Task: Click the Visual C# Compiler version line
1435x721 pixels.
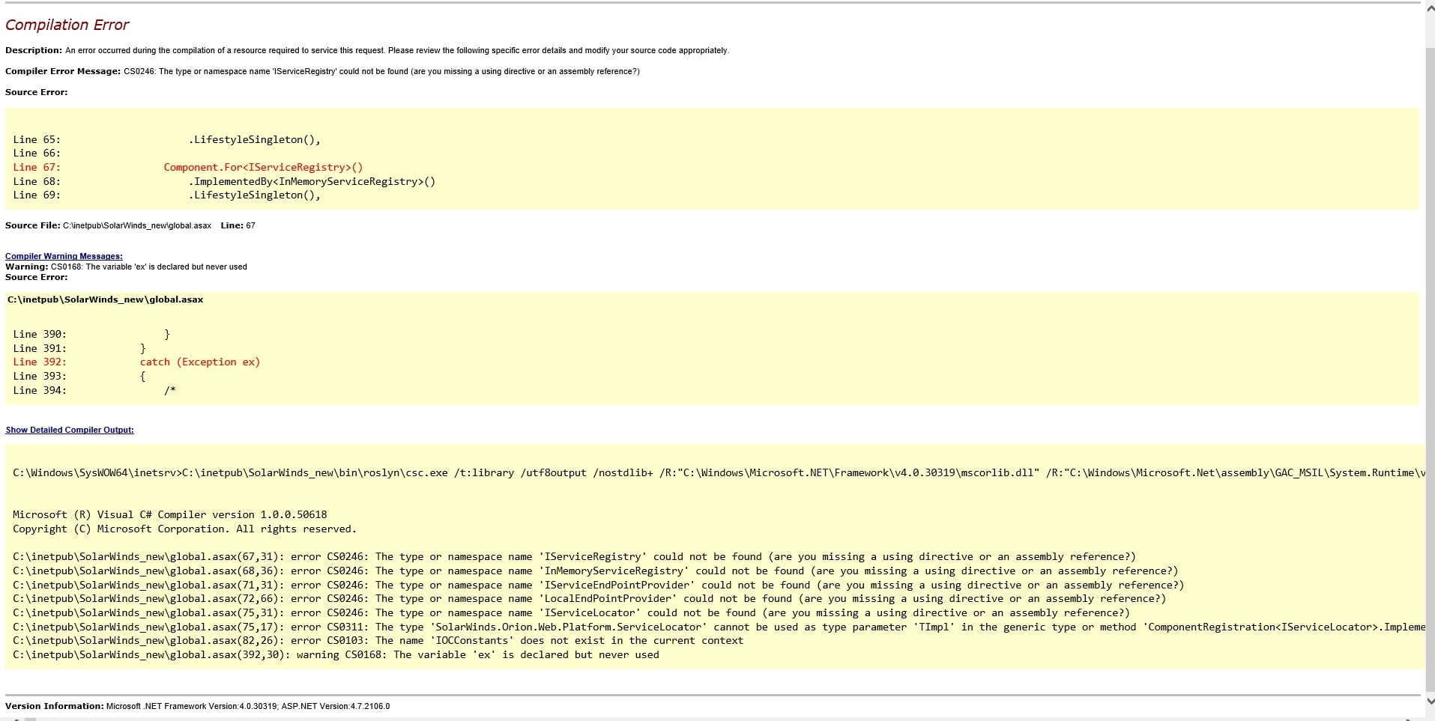Action: (170, 514)
